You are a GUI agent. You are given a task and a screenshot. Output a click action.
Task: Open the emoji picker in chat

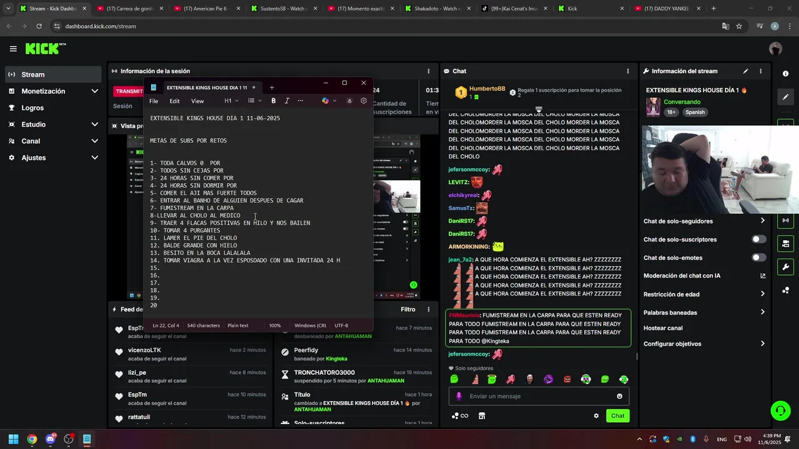(x=619, y=396)
